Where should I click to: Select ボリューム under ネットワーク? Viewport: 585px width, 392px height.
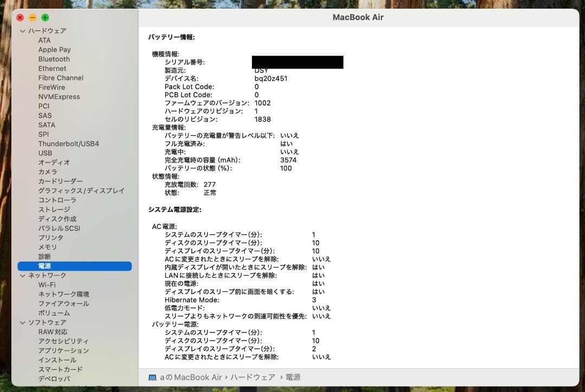[x=54, y=313]
